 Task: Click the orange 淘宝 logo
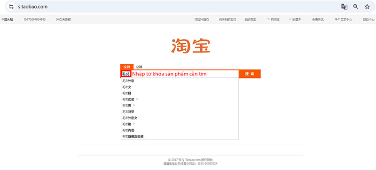coord(190,46)
